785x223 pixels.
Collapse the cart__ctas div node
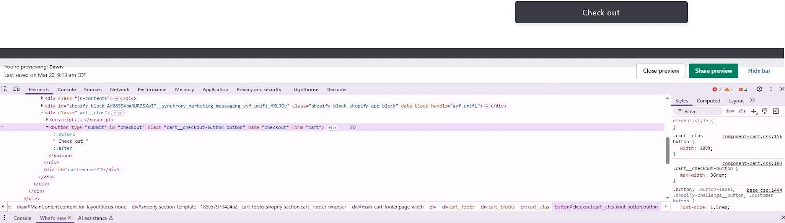[x=42, y=112]
